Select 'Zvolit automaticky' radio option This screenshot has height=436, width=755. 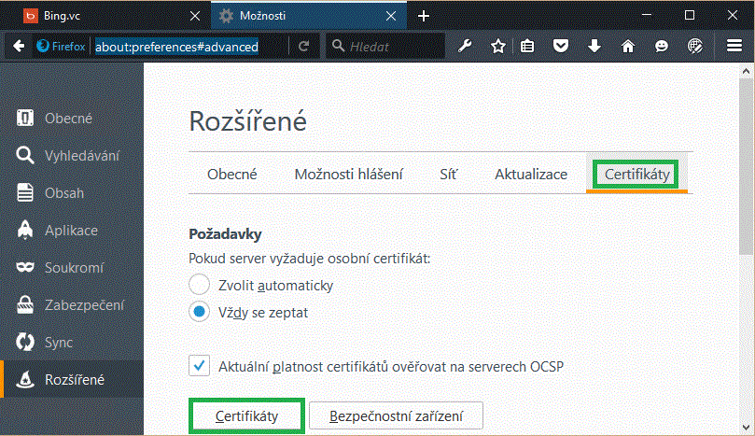[199, 286]
